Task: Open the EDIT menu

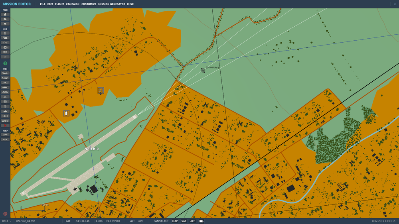Action: pyautogui.click(x=50, y=4)
